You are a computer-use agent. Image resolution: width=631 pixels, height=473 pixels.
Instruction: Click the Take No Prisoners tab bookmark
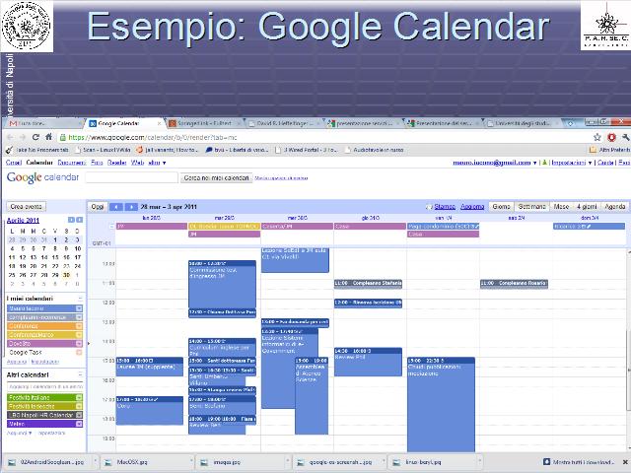click(37, 150)
